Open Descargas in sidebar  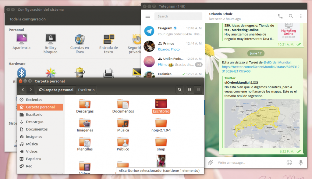pyautogui.click(x=40, y=122)
